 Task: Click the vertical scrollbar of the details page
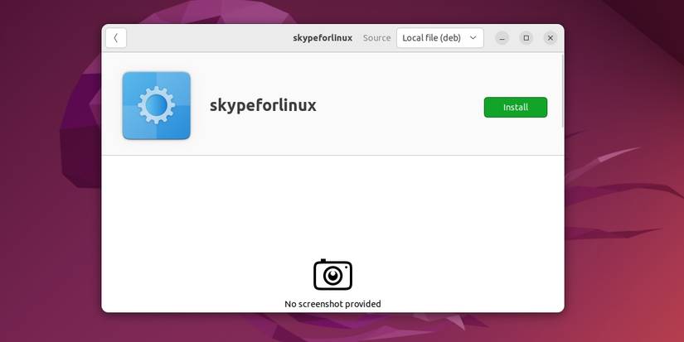[562, 90]
